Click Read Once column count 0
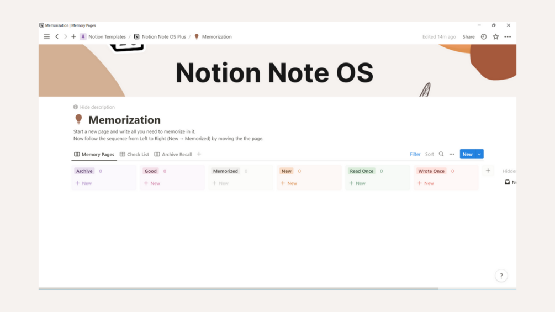This screenshot has height=312, width=555. (x=381, y=171)
